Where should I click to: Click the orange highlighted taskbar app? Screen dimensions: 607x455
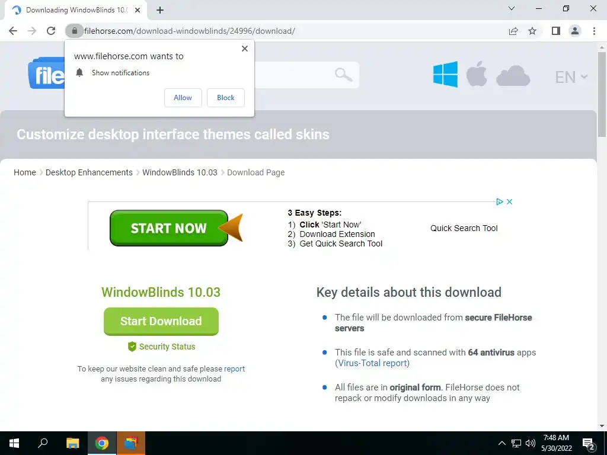click(x=131, y=443)
